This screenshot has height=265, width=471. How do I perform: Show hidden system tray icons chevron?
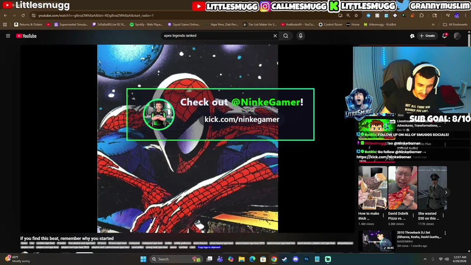tap(425, 259)
